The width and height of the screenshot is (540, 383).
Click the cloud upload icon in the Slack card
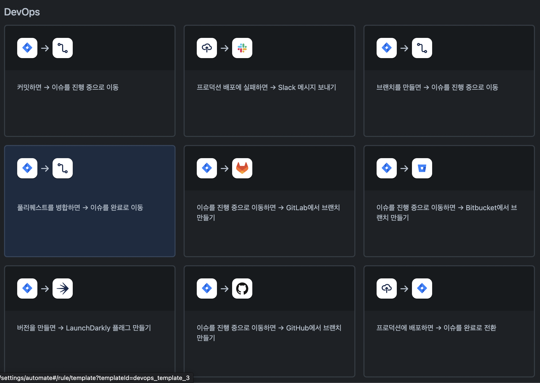click(207, 48)
